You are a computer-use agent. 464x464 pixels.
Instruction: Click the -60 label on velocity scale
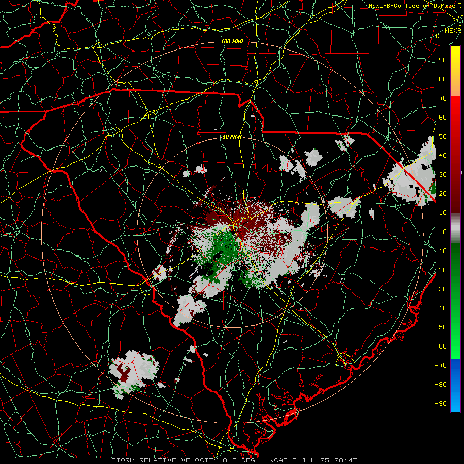point(441,346)
